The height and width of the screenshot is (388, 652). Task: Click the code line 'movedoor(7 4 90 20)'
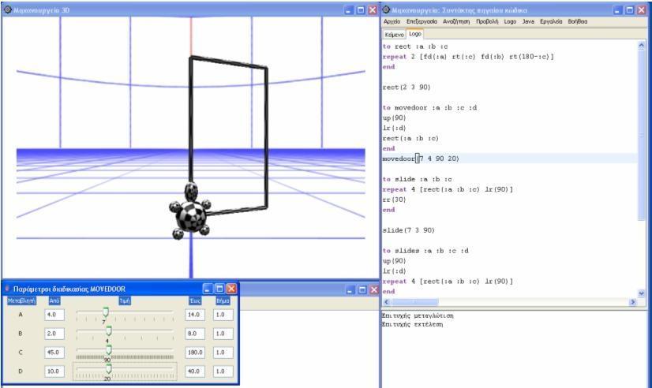point(421,159)
